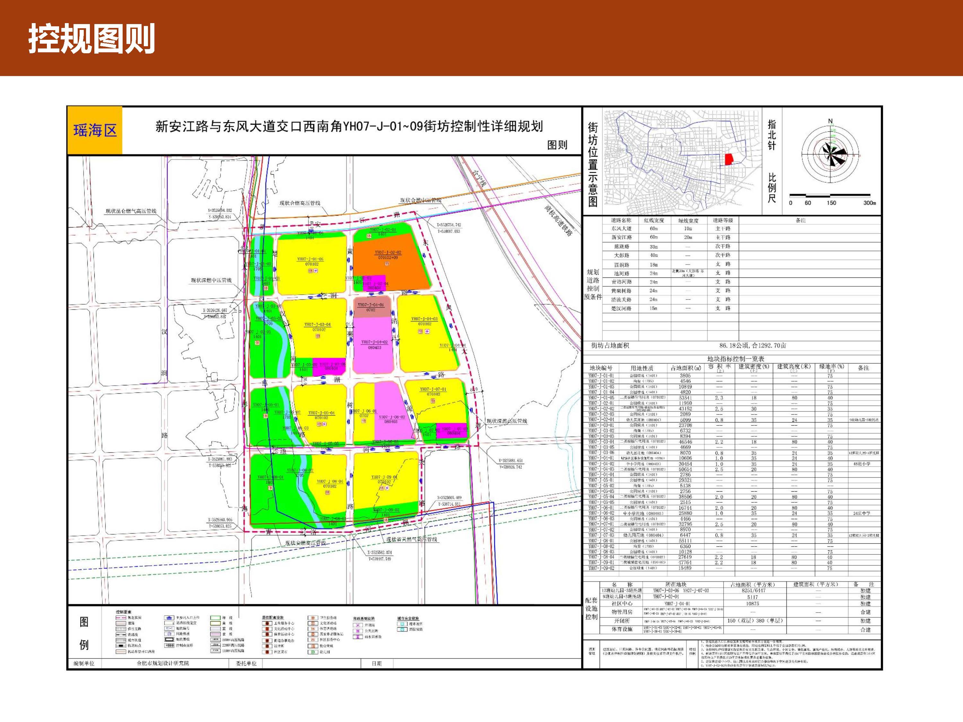Click the green line legend symbol
Screen dimensions: 963x722
click(x=215, y=618)
